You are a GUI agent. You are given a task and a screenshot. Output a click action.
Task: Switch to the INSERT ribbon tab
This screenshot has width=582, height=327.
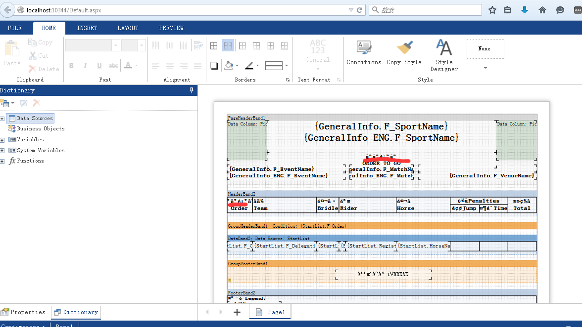coord(87,28)
